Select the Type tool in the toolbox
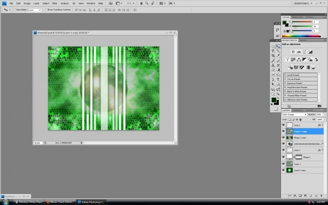This screenshot has height=205, width=328. (x=278, y=79)
